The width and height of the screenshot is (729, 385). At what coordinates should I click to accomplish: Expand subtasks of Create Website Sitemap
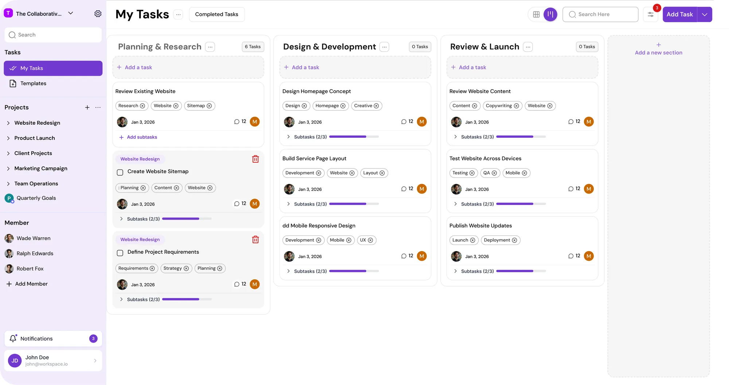pyautogui.click(x=121, y=219)
